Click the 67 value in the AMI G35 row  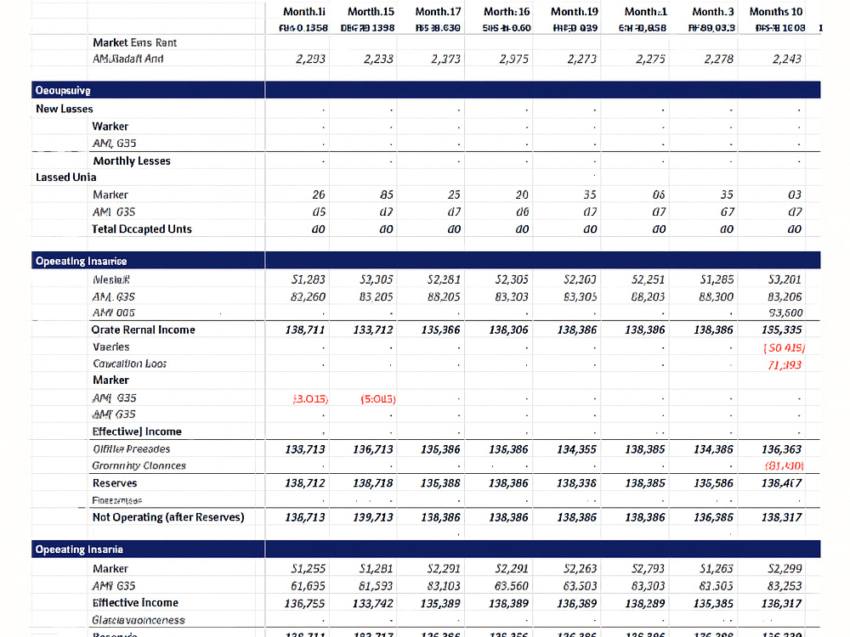[x=727, y=211]
